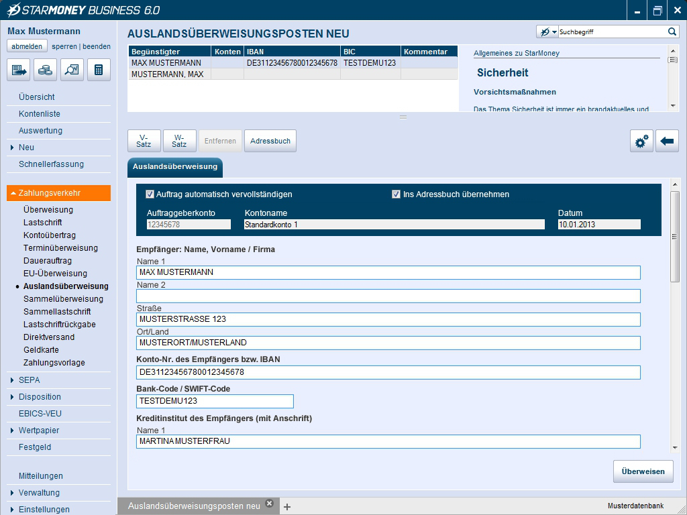
Task: Select Lastschriftrückgabe under Zahlungsverkehr
Action: (60, 325)
